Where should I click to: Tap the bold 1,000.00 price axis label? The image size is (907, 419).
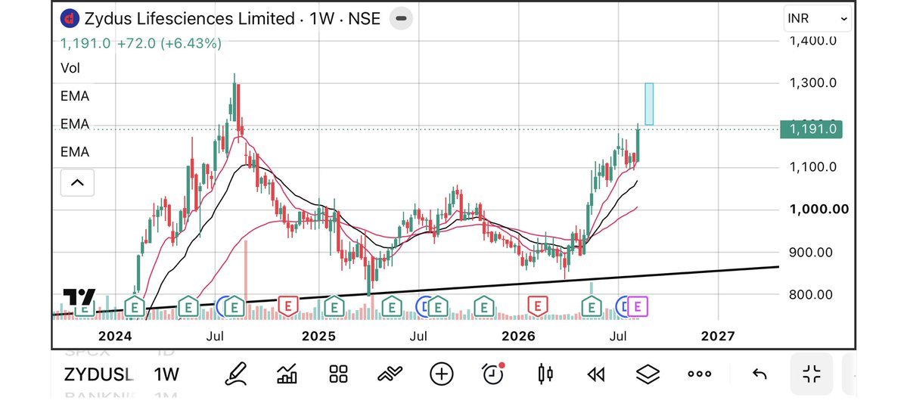tap(819, 209)
